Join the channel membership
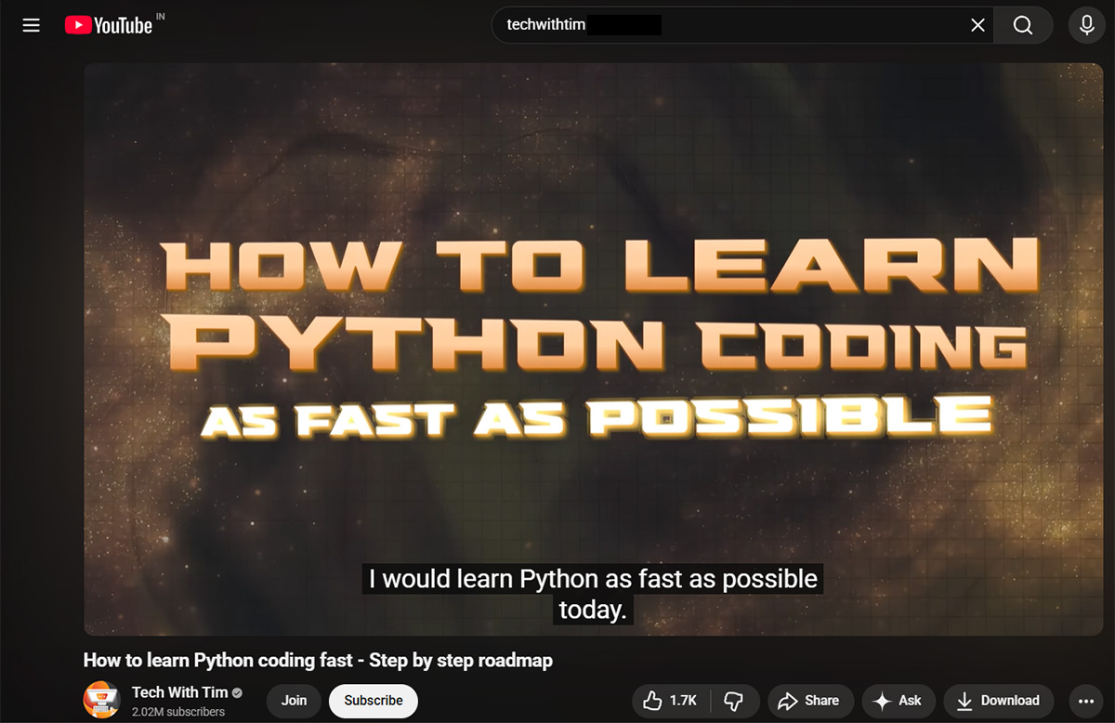1115x723 pixels. tap(294, 701)
